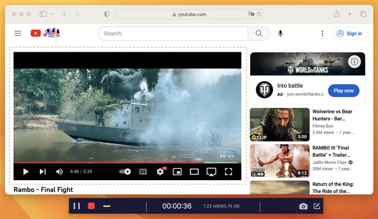This screenshot has width=378, height=219.
Task: Open a new Safari tab
Action: point(350,14)
